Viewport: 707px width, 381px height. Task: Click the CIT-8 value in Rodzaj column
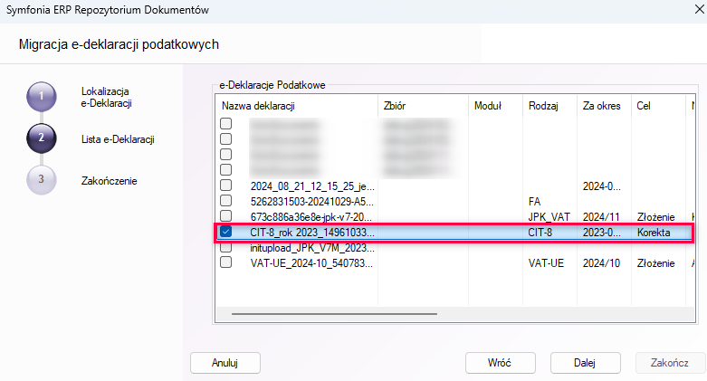[540, 233]
